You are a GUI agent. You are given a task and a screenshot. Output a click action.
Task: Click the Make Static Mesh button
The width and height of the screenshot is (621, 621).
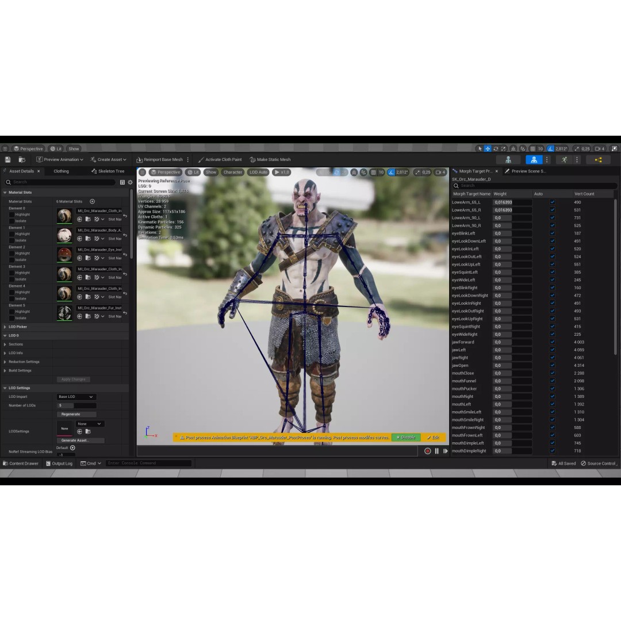click(x=270, y=160)
